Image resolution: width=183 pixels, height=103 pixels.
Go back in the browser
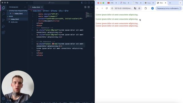pyautogui.click(x=98, y=8)
